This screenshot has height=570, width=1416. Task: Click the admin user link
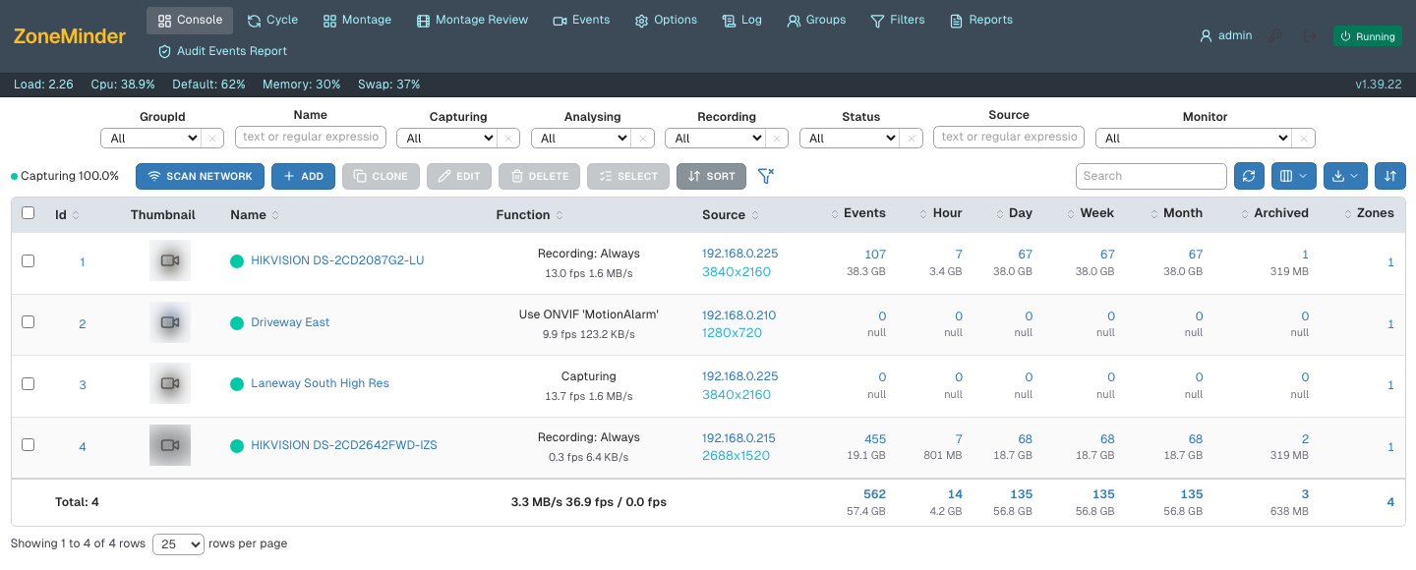(1226, 35)
